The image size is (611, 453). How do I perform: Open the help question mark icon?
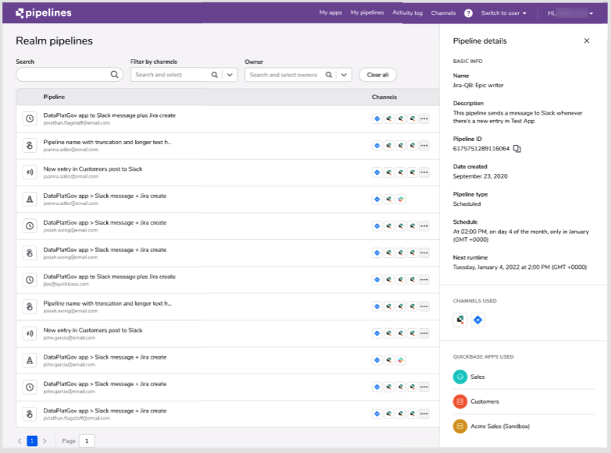pos(468,13)
